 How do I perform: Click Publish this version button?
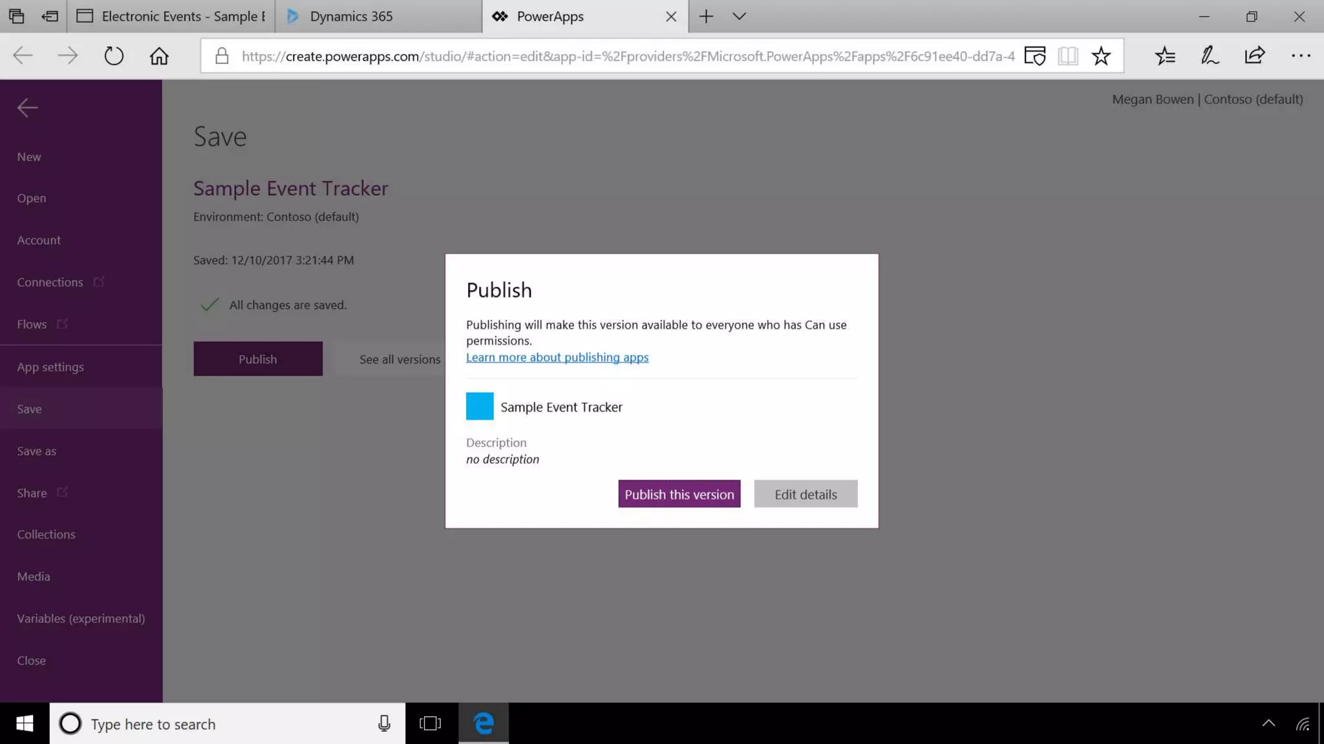(x=679, y=494)
